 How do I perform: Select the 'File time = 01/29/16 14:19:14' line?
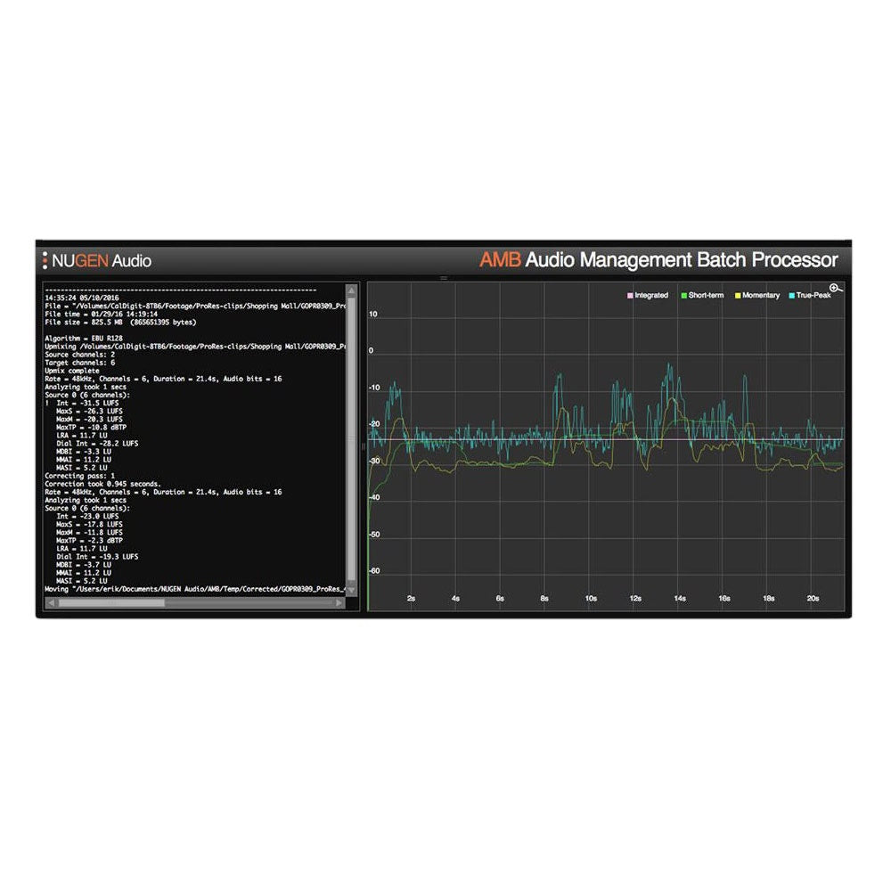[x=102, y=314]
